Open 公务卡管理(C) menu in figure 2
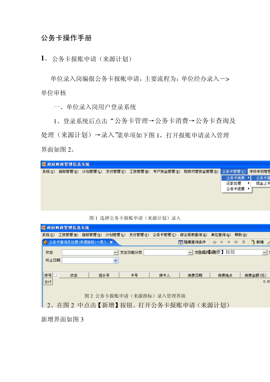The image size is (270, 382). click(x=165, y=235)
